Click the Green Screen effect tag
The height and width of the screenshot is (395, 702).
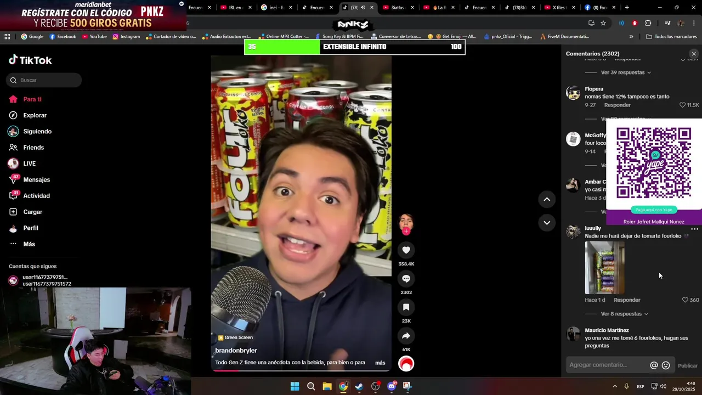(235, 337)
